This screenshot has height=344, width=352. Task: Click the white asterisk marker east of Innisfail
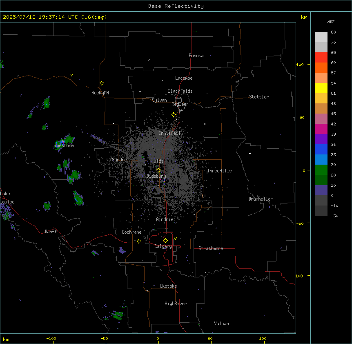[x=205, y=124]
